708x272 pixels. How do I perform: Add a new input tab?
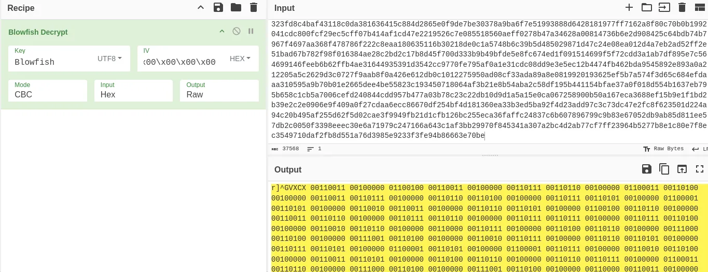pos(629,7)
